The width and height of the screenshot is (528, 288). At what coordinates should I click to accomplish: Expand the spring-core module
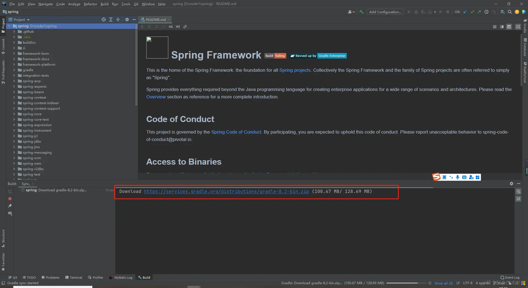pyautogui.click(x=14, y=114)
